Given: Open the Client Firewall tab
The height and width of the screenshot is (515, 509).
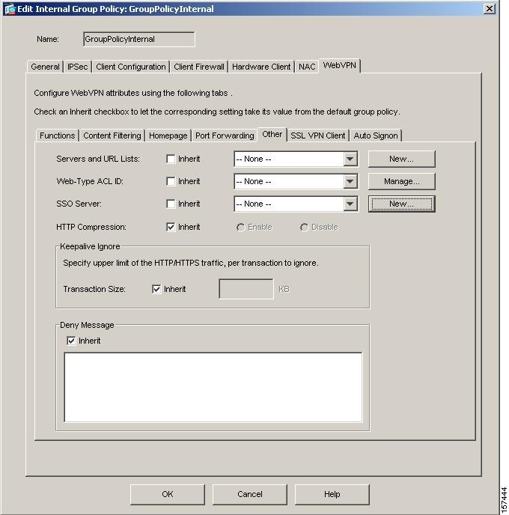Looking at the screenshot, I should point(199,67).
